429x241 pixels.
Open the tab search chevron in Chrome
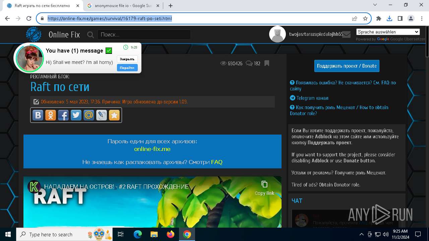tap(375, 5)
